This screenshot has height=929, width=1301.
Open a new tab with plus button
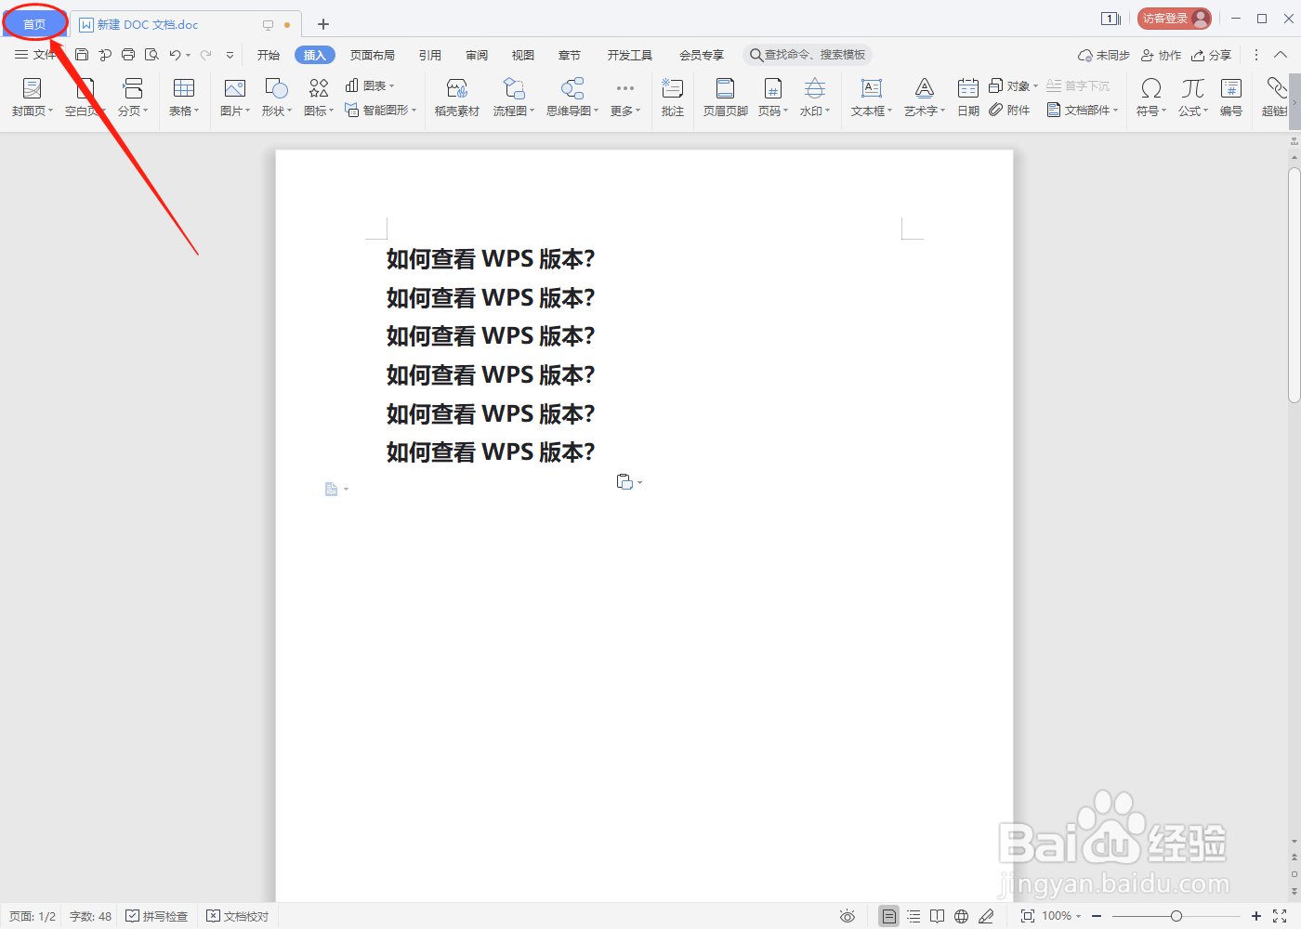(323, 24)
